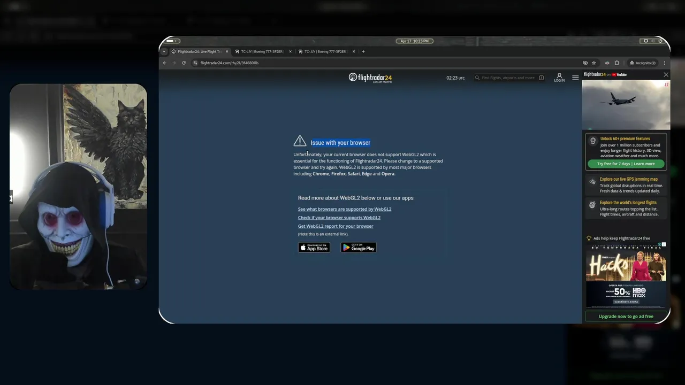Open Get WebGL2 report for your browser
Viewport: 685px width, 385px height.
[336, 226]
